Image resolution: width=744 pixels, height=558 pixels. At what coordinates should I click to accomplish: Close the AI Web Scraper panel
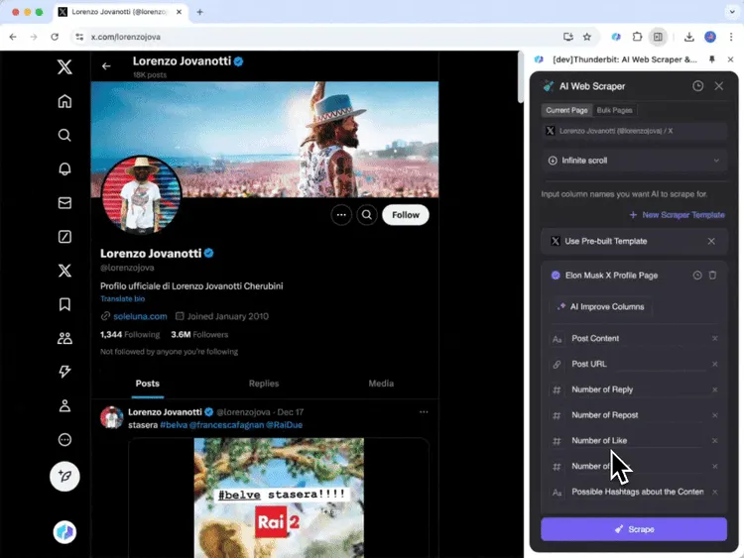pyautogui.click(x=719, y=86)
